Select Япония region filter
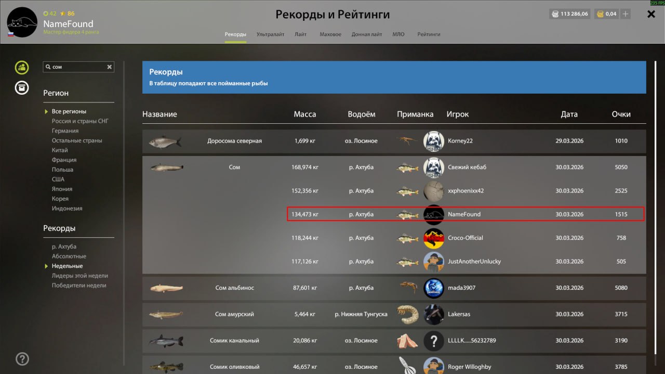665x374 pixels. click(62, 189)
